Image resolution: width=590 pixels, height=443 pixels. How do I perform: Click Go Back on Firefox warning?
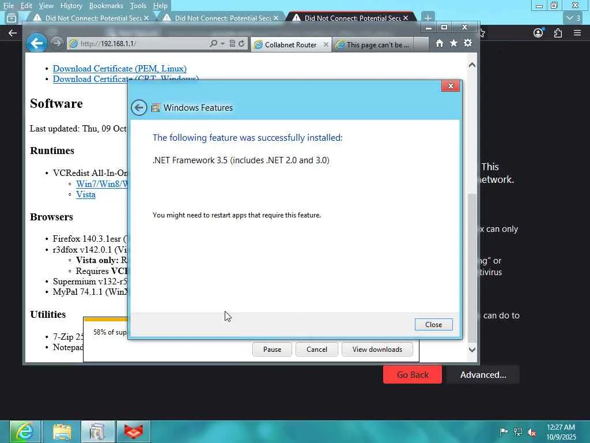click(413, 375)
